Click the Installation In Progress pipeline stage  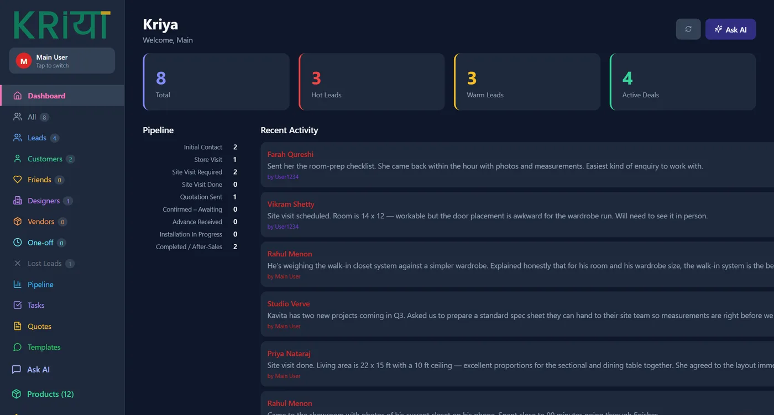pyautogui.click(x=191, y=234)
